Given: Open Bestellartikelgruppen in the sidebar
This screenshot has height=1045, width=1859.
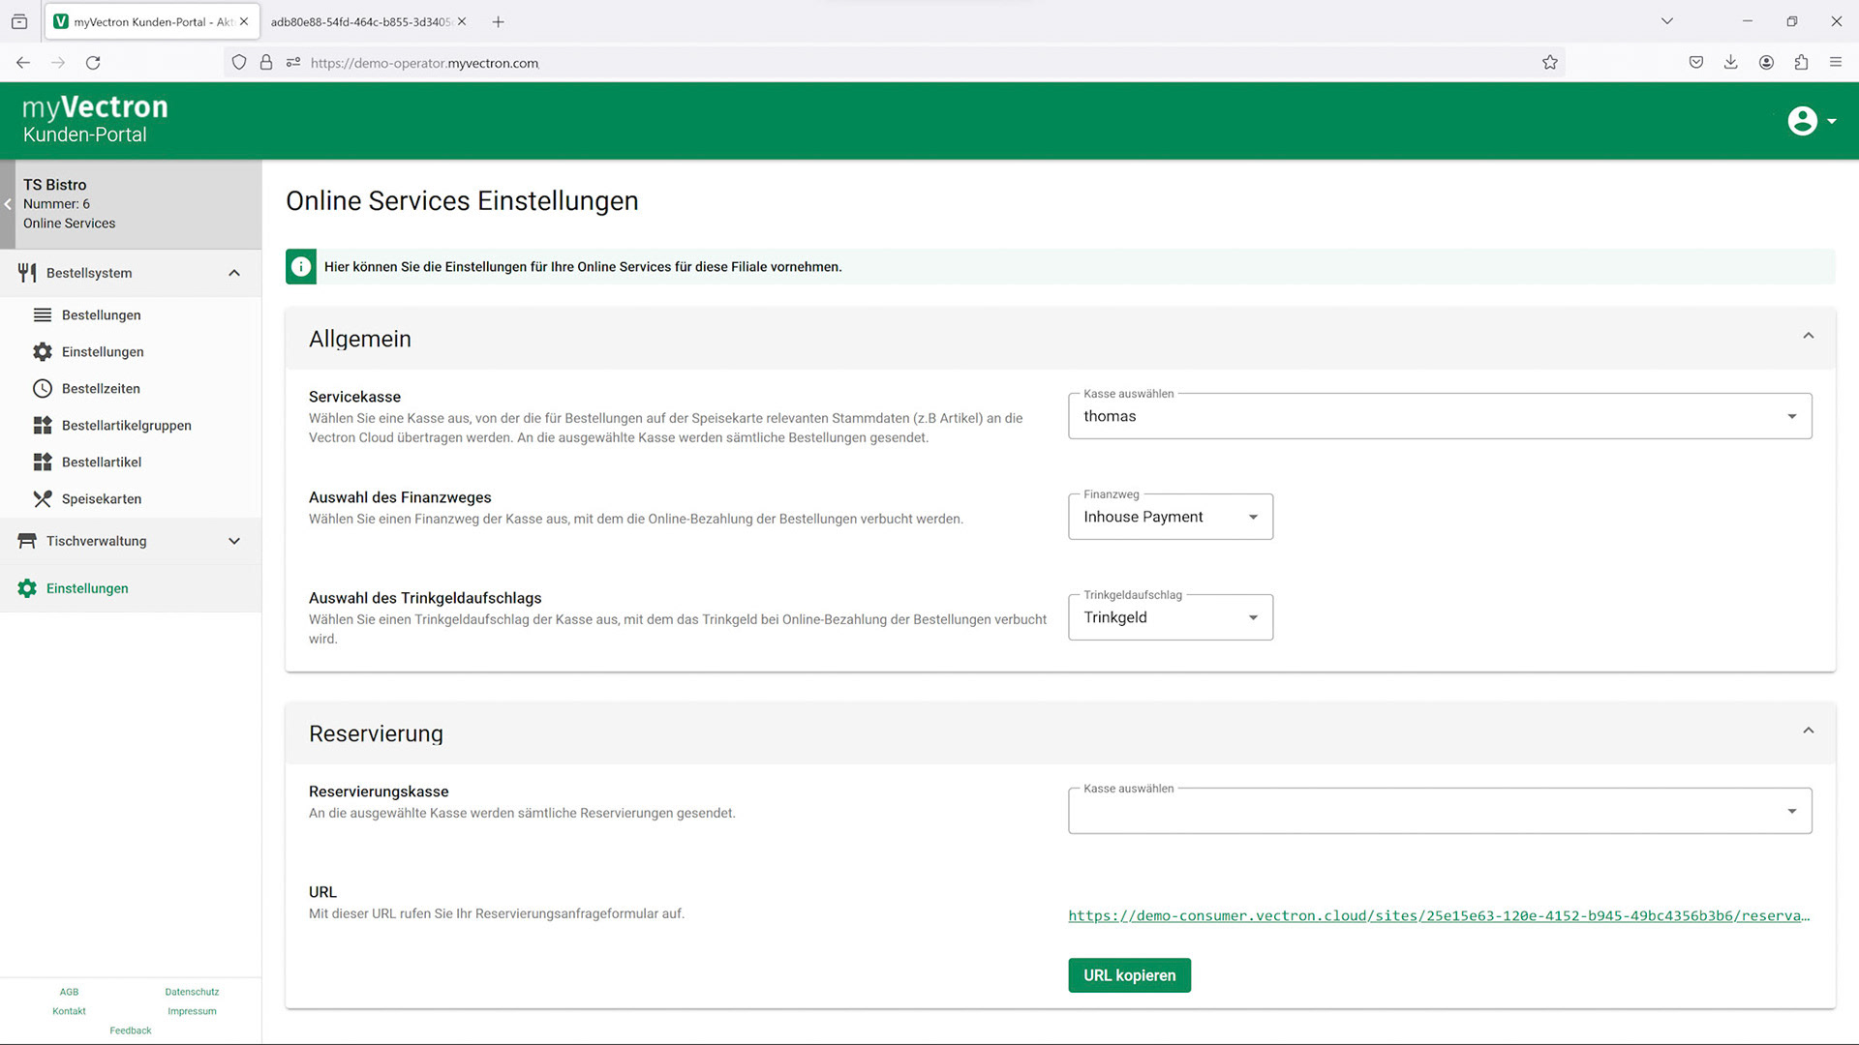Looking at the screenshot, I should (x=126, y=426).
